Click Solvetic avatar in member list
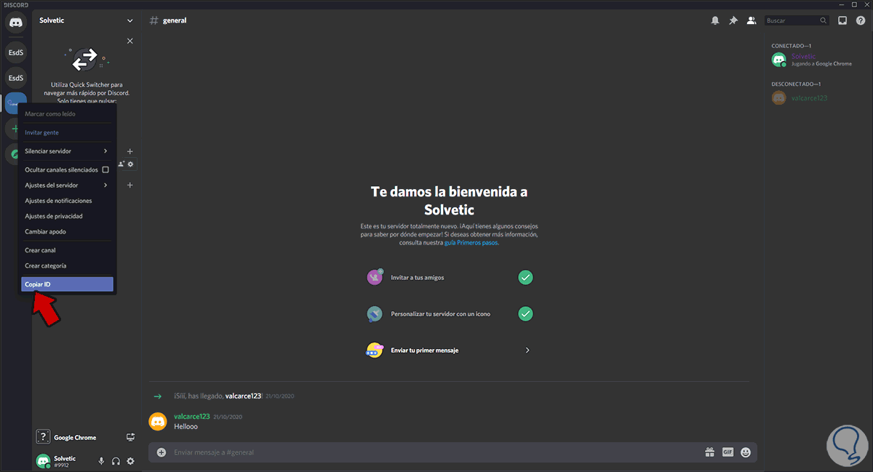This screenshot has width=873, height=472. [779, 60]
